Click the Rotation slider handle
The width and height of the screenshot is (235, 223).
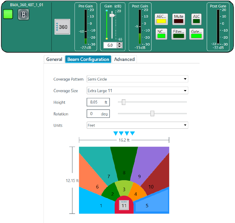coord(152,114)
